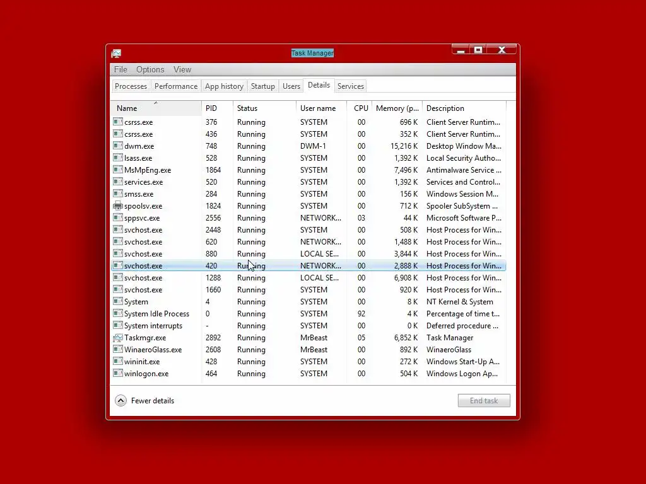The width and height of the screenshot is (646, 484).
Task: Click the Taskmgr.exe process icon
Action: click(x=118, y=337)
